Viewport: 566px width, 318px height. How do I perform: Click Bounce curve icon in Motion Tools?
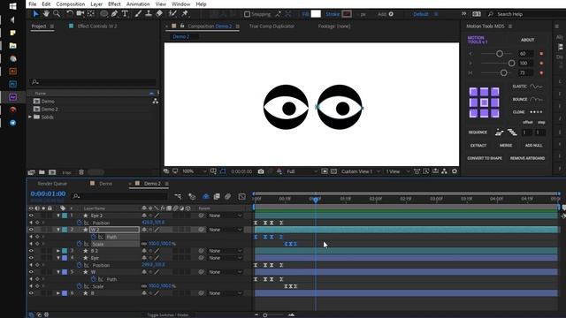(536, 99)
